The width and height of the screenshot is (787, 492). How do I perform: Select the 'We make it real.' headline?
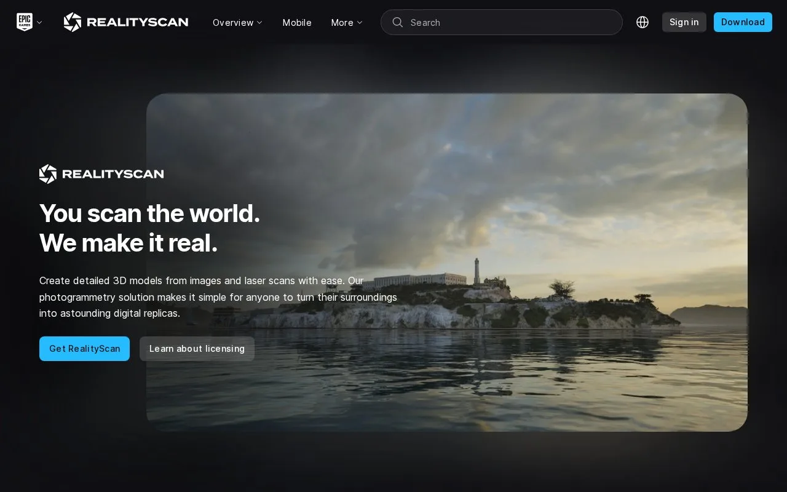(x=129, y=243)
